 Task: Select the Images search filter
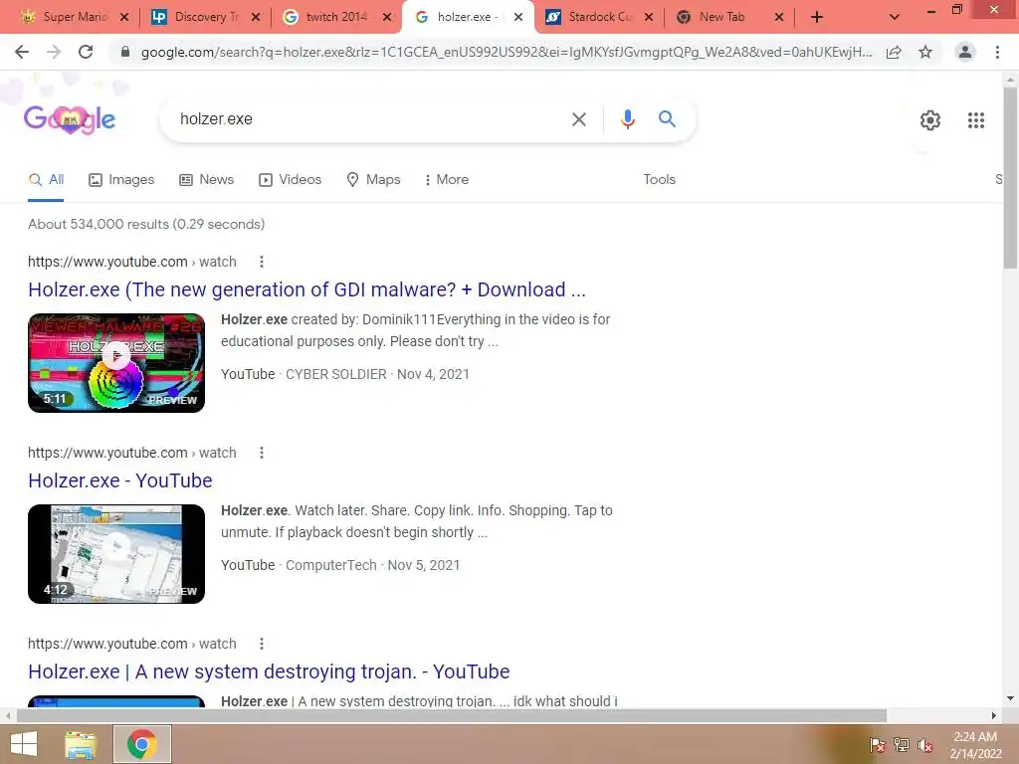121,179
